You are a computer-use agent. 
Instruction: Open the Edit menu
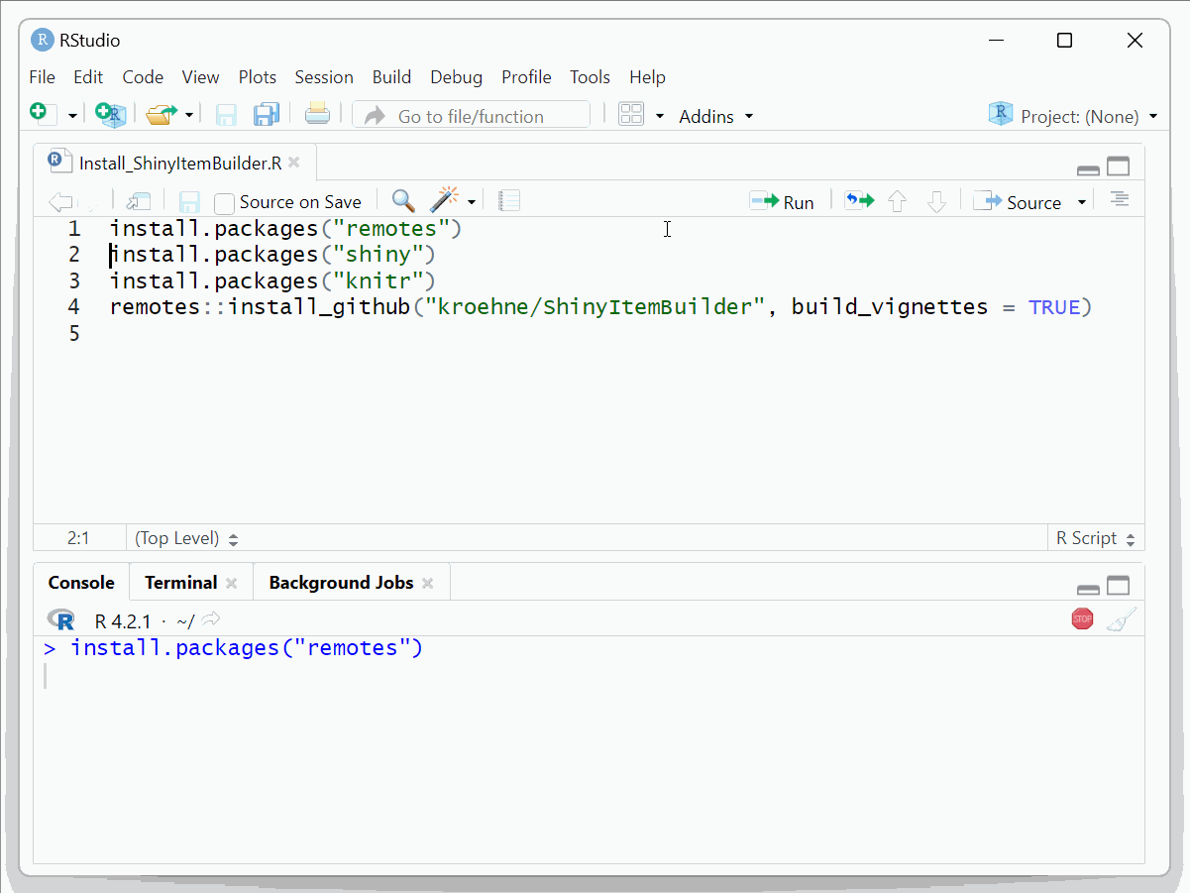(x=88, y=77)
